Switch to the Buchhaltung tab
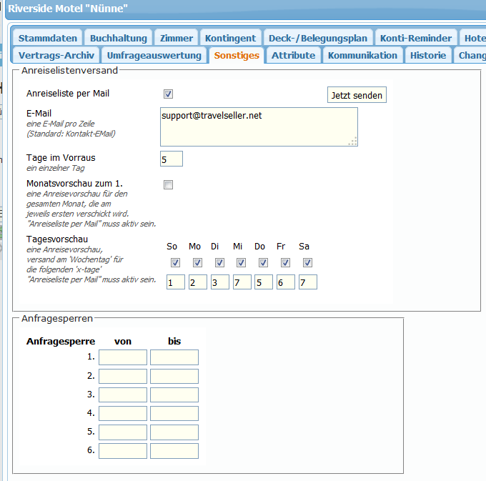This screenshot has width=486, height=481. (119, 38)
